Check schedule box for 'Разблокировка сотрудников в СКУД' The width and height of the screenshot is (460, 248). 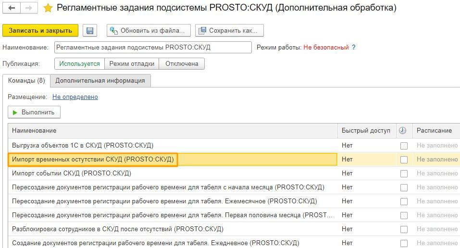[x=404, y=229]
